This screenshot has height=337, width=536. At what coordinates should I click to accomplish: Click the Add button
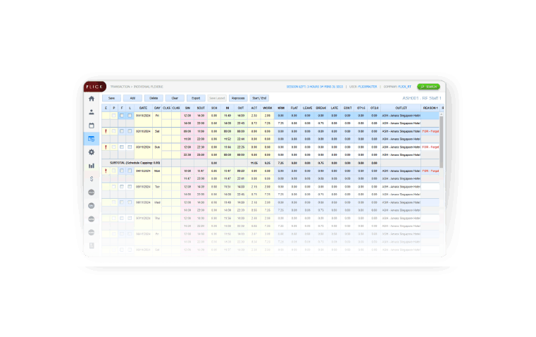[x=132, y=98]
